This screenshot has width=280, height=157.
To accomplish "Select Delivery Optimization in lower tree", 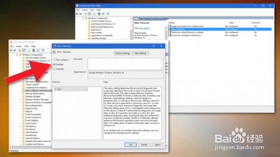I will pyautogui.click(x=35, y=93).
